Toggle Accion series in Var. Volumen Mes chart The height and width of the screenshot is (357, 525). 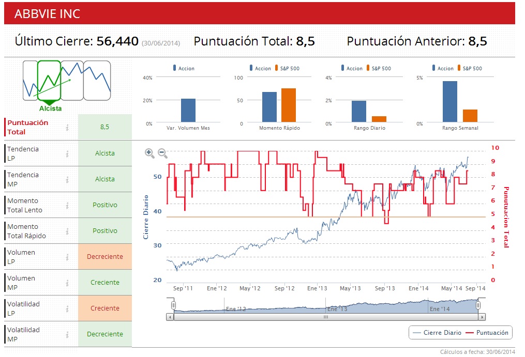tap(184, 68)
